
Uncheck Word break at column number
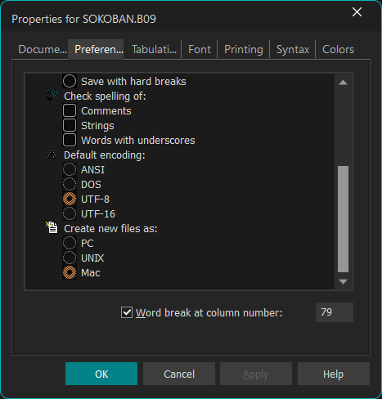(127, 312)
